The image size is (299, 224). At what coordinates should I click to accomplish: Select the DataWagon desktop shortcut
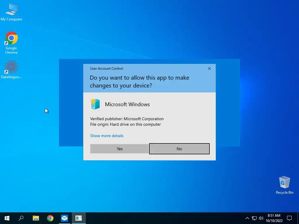point(11,70)
